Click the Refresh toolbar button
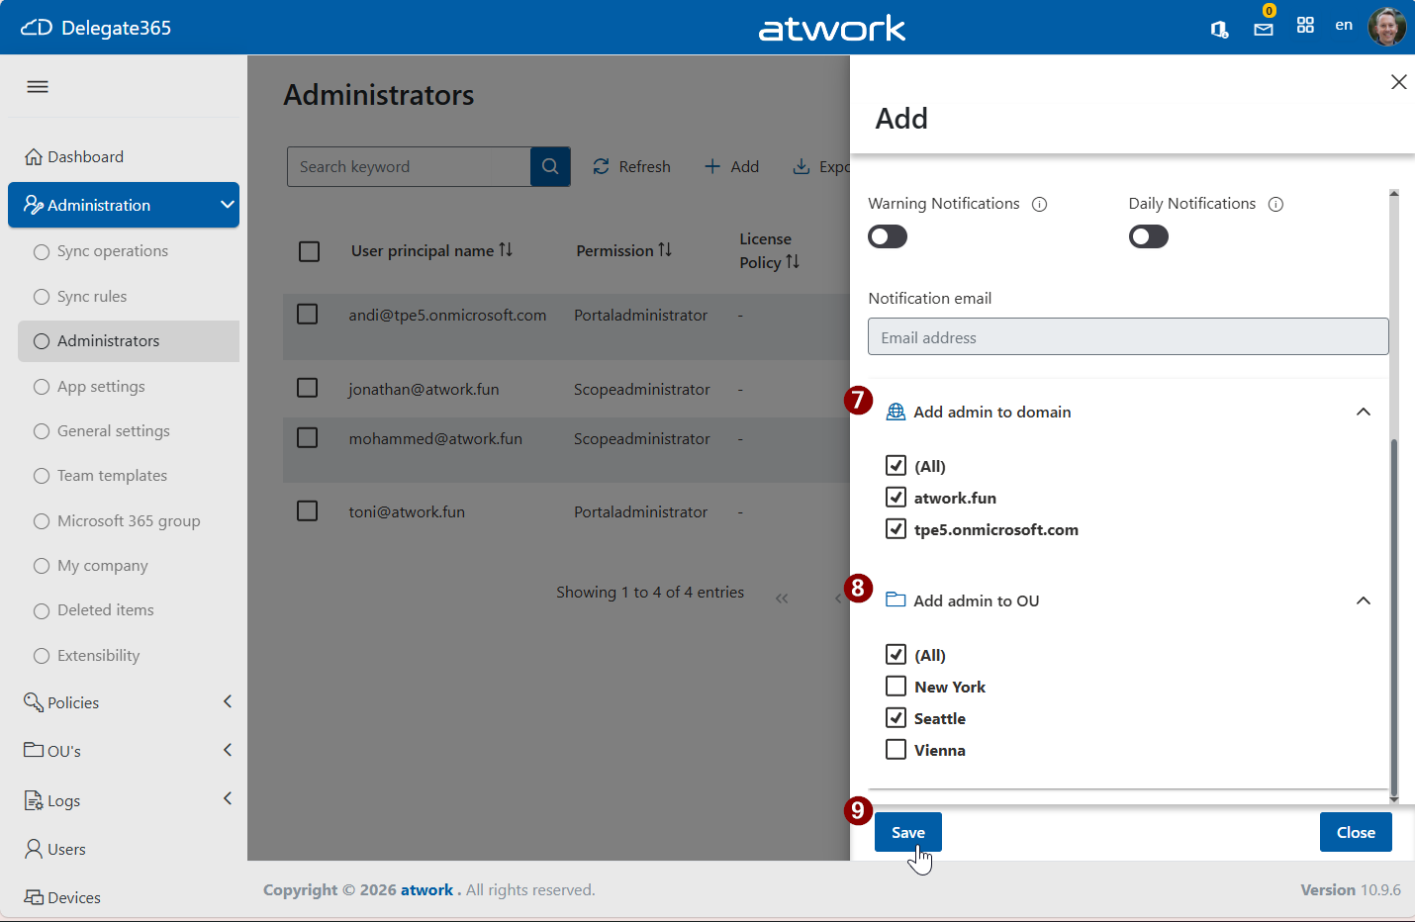Viewport: 1415px width, 922px height. point(631,166)
